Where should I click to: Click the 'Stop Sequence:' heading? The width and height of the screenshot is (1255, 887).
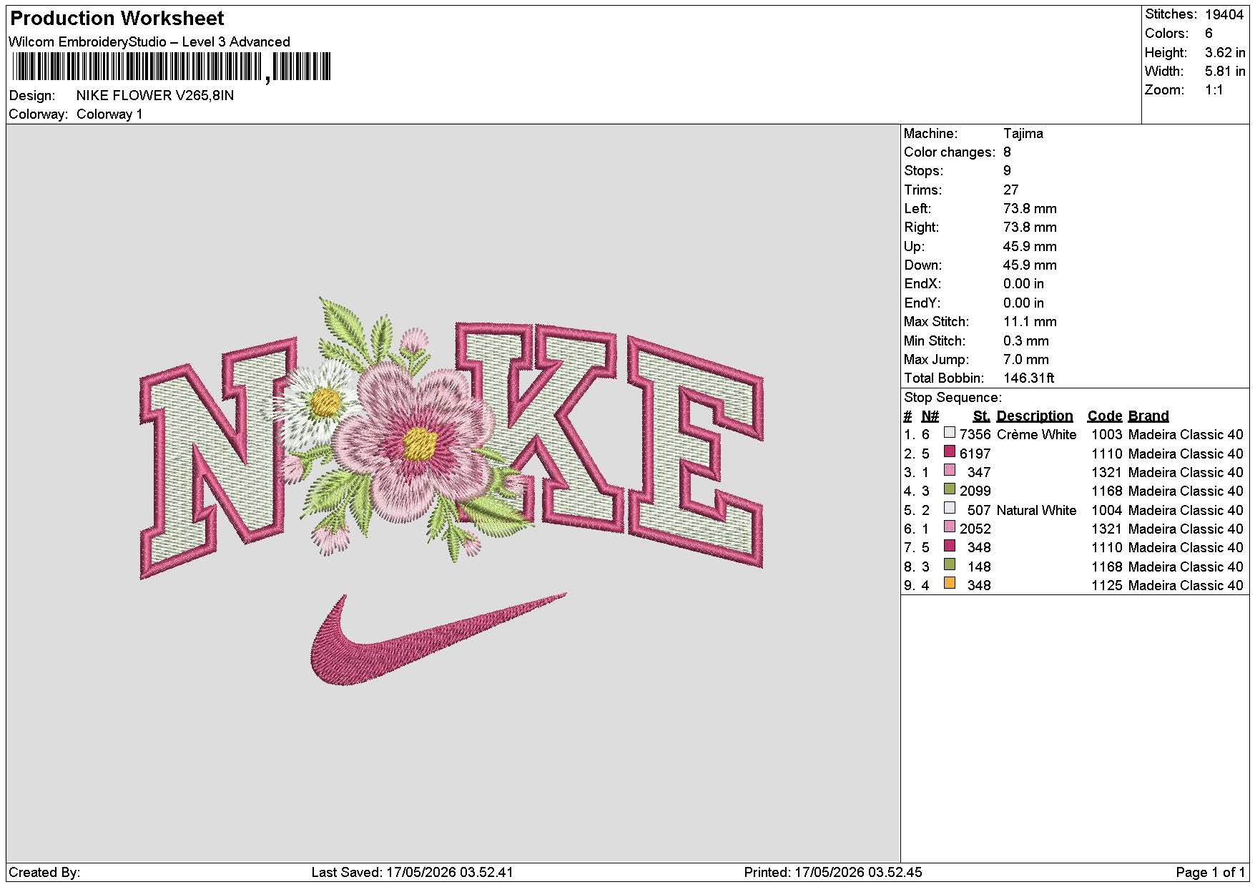coord(953,398)
